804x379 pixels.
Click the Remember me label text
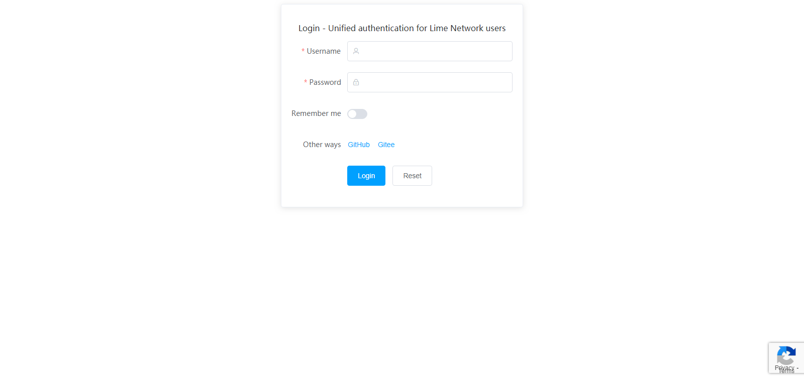point(316,113)
